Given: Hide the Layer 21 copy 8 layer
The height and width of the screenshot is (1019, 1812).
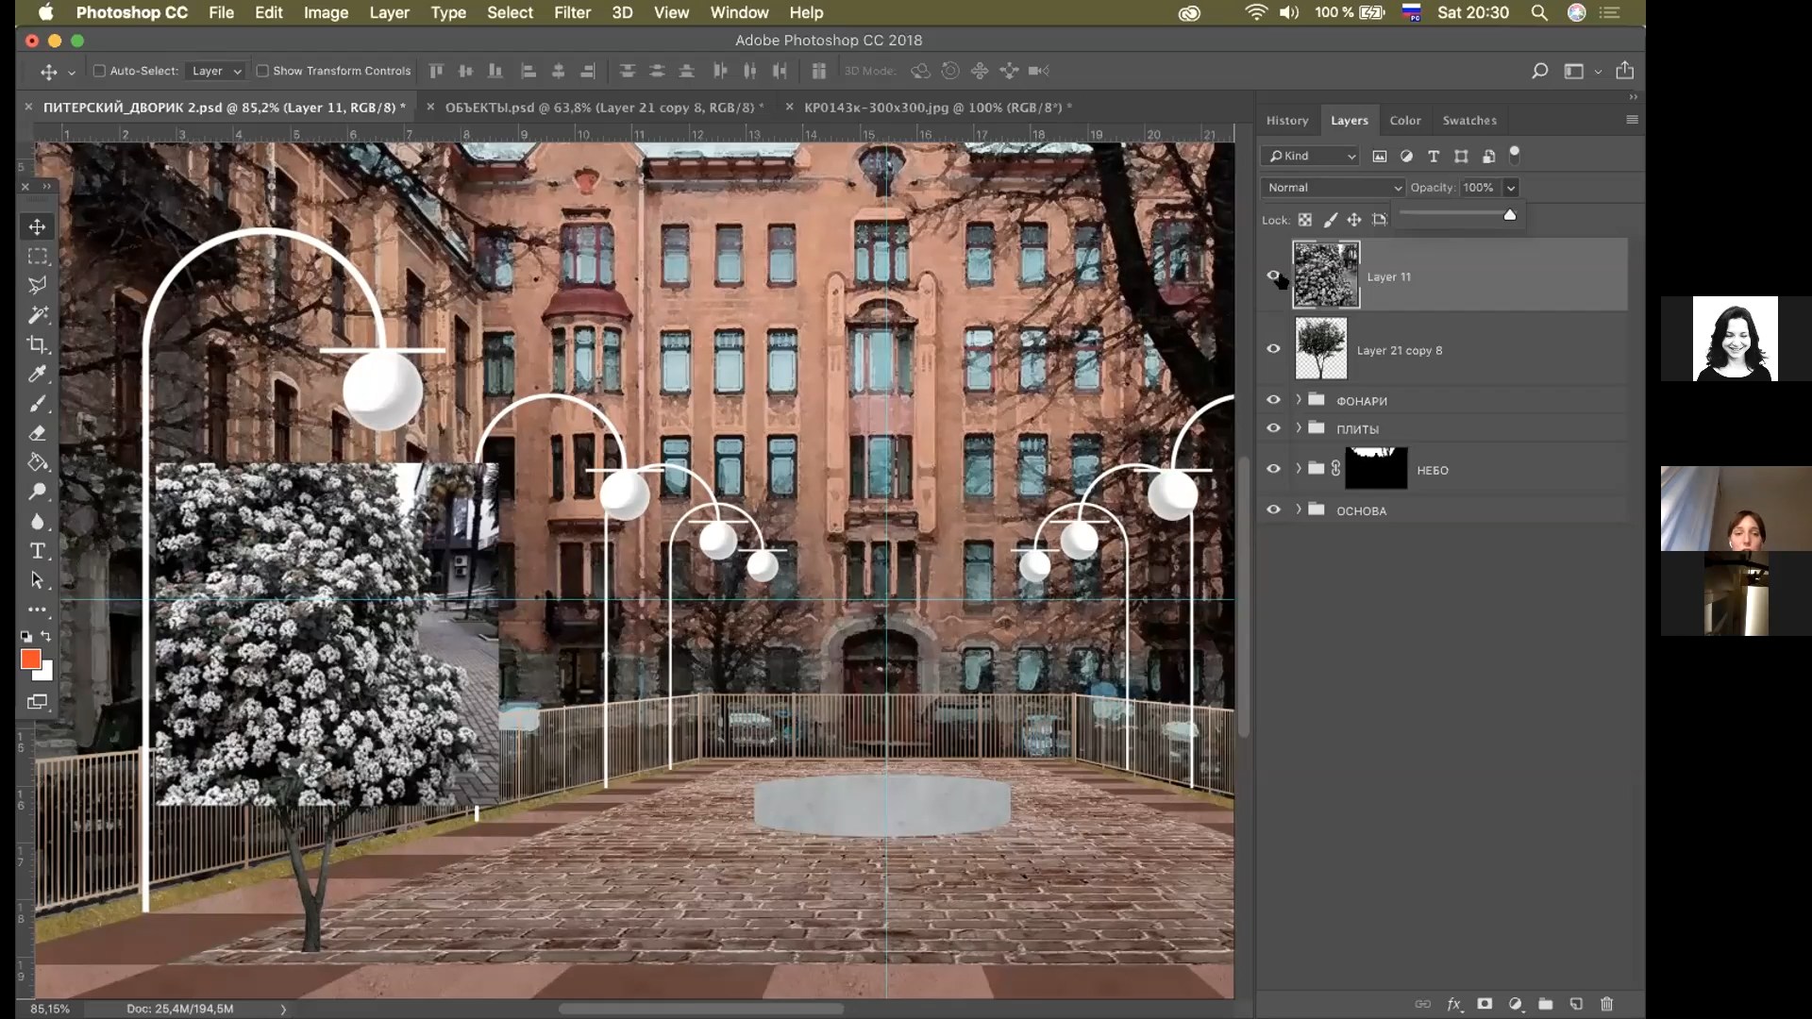Looking at the screenshot, I should pyautogui.click(x=1273, y=349).
